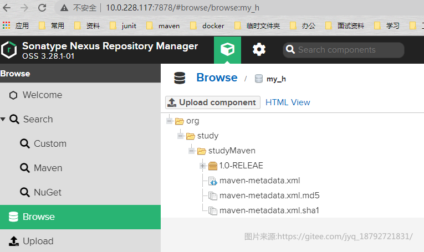Select maven-metadata.xml in the tree

pos(259,181)
